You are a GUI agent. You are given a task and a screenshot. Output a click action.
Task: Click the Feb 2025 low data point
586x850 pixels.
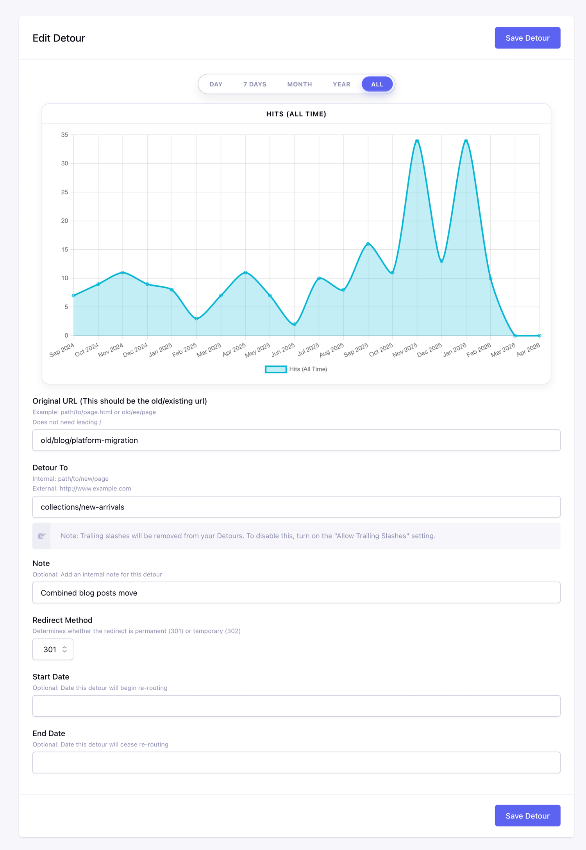(x=197, y=319)
